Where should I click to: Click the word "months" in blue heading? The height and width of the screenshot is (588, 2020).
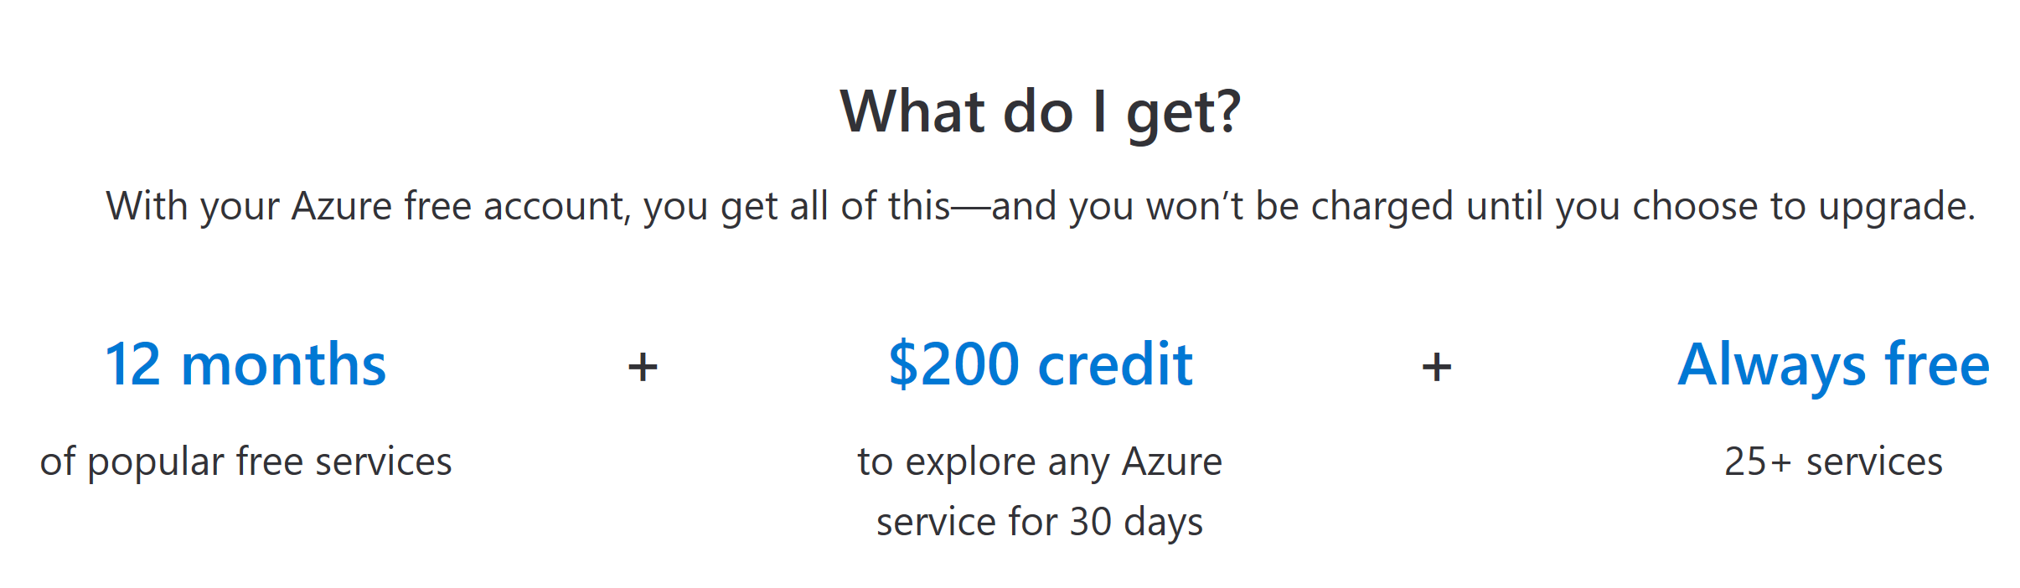pos(283,365)
